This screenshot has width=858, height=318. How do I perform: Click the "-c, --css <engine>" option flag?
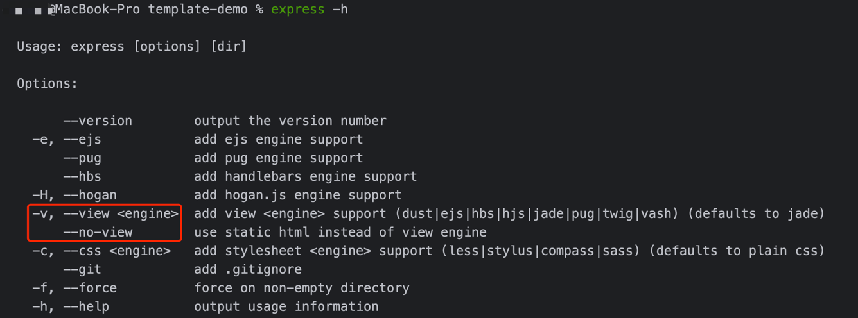tap(101, 251)
